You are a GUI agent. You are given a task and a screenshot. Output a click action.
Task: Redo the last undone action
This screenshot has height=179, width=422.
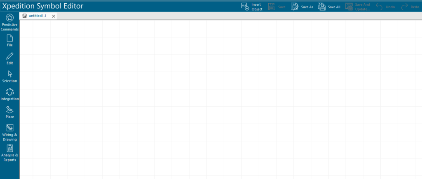(x=410, y=7)
